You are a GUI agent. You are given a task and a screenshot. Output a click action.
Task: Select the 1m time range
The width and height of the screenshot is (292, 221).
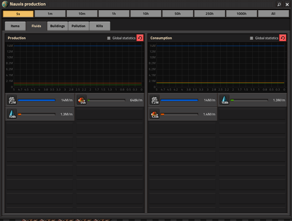pyautogui.click(x=50, y=14)
